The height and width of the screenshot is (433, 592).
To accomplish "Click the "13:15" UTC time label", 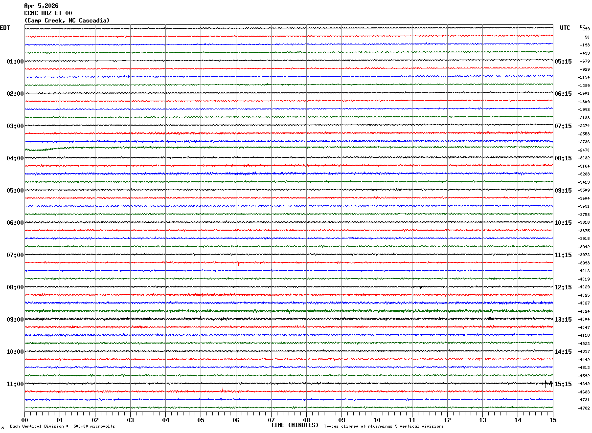I will point(563,320).
